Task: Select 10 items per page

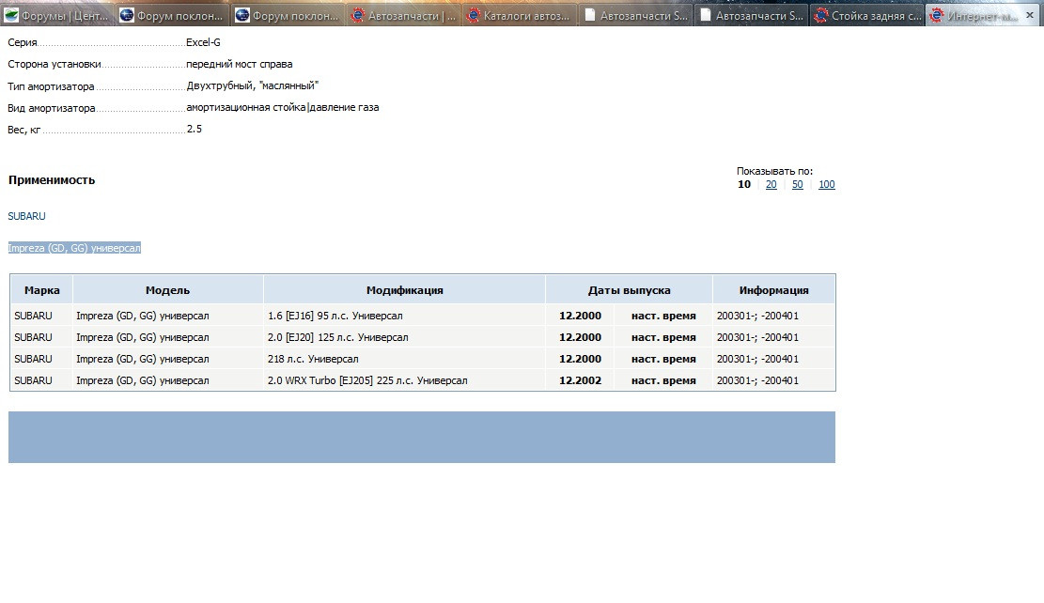Action: point(743,184)
